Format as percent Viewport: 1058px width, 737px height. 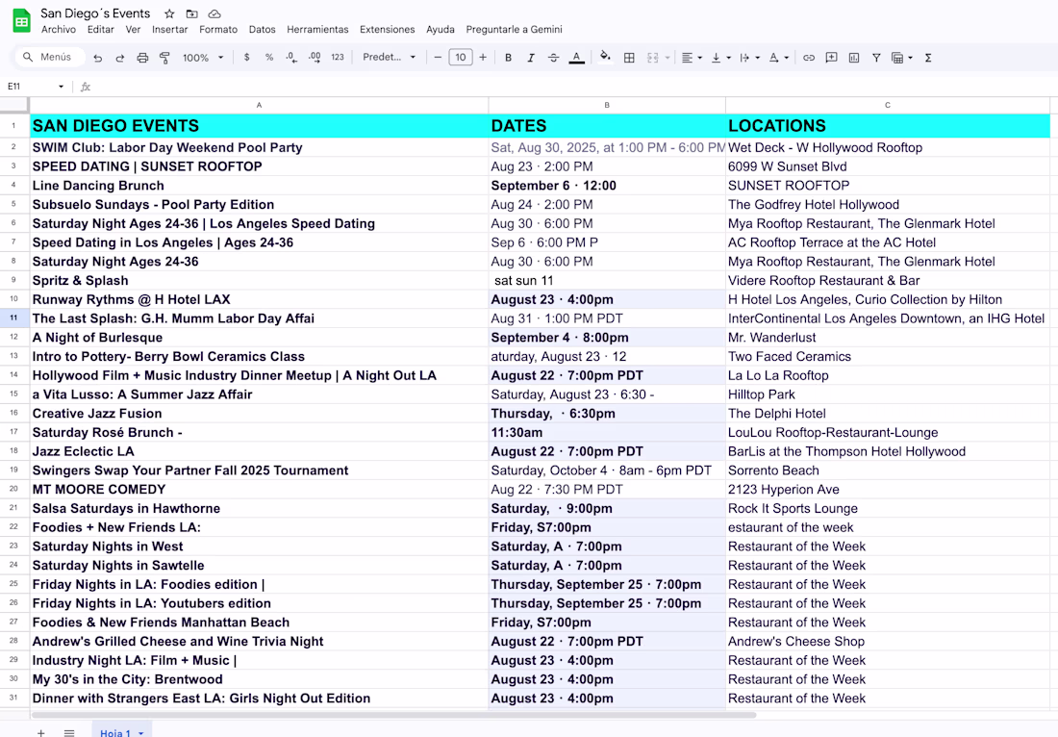coord(269,58)
